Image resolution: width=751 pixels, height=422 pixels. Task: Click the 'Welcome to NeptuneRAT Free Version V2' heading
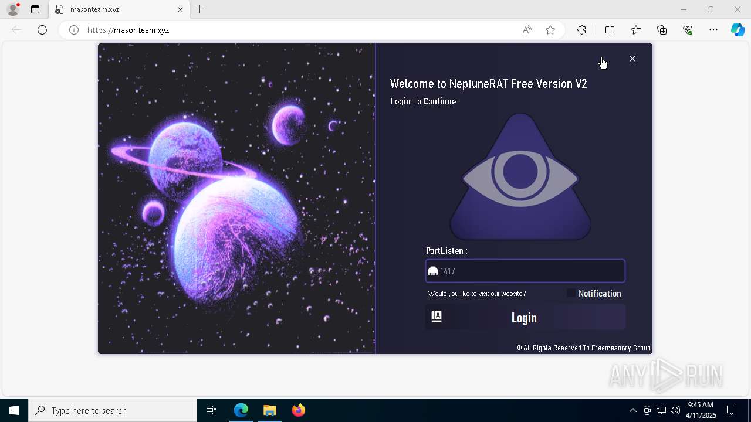pos(488,84)
